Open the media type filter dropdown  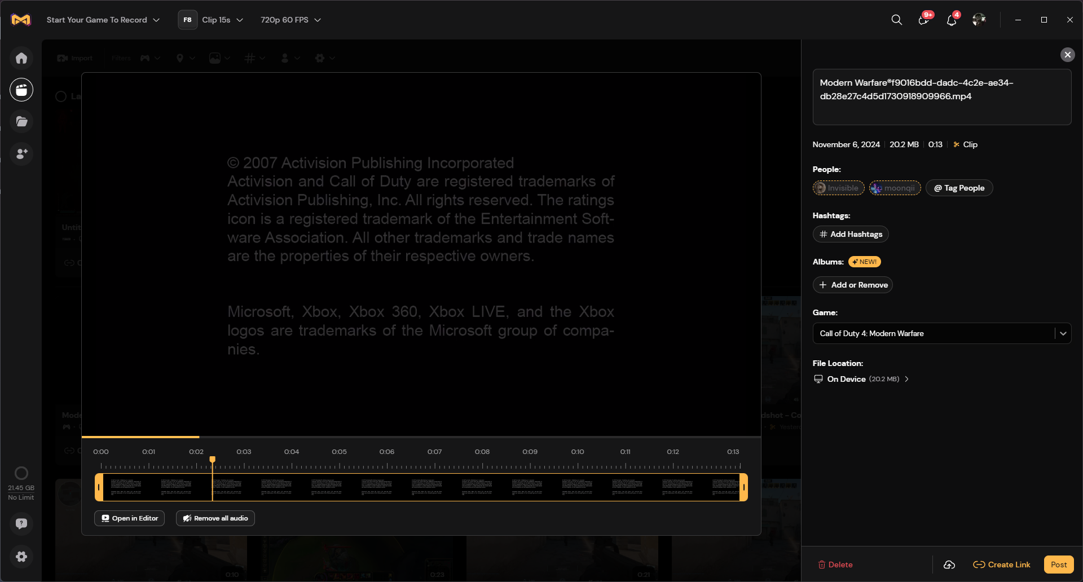(x=220, y=58)
